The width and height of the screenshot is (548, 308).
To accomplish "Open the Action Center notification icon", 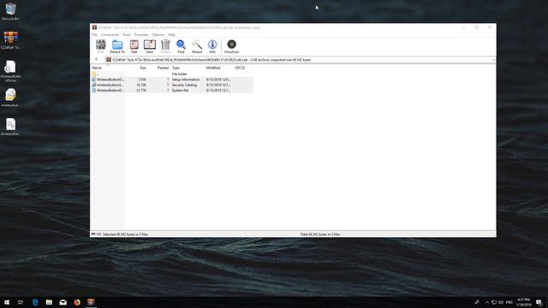I will click(x=539, y=302).
